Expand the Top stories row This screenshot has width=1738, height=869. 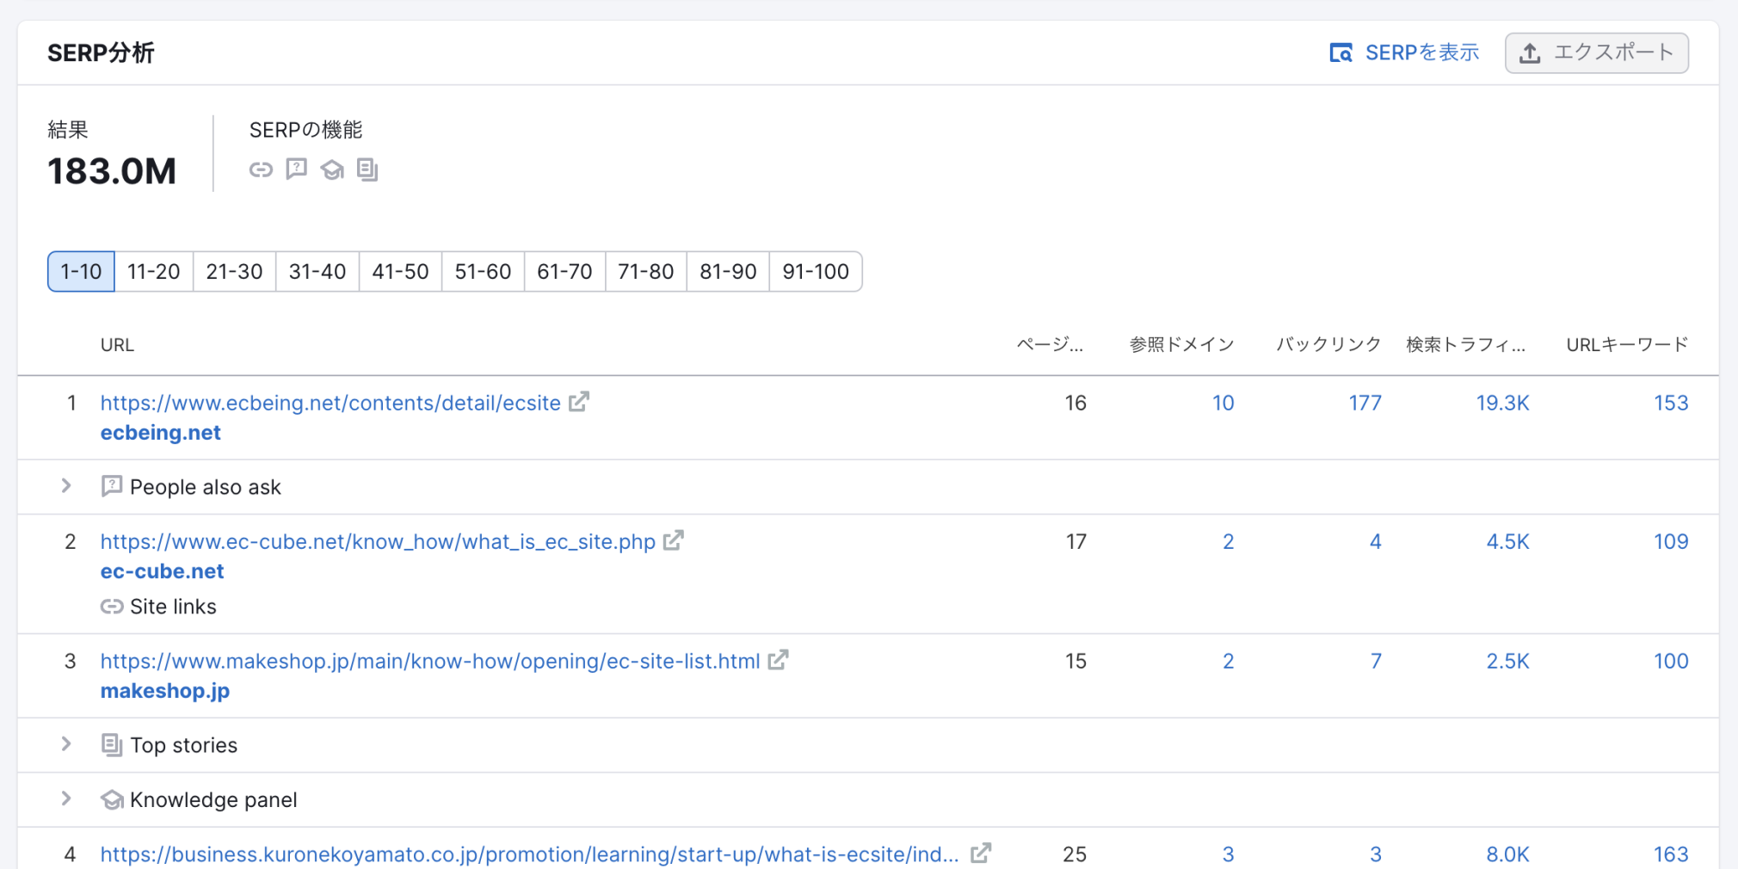point(66,744)
